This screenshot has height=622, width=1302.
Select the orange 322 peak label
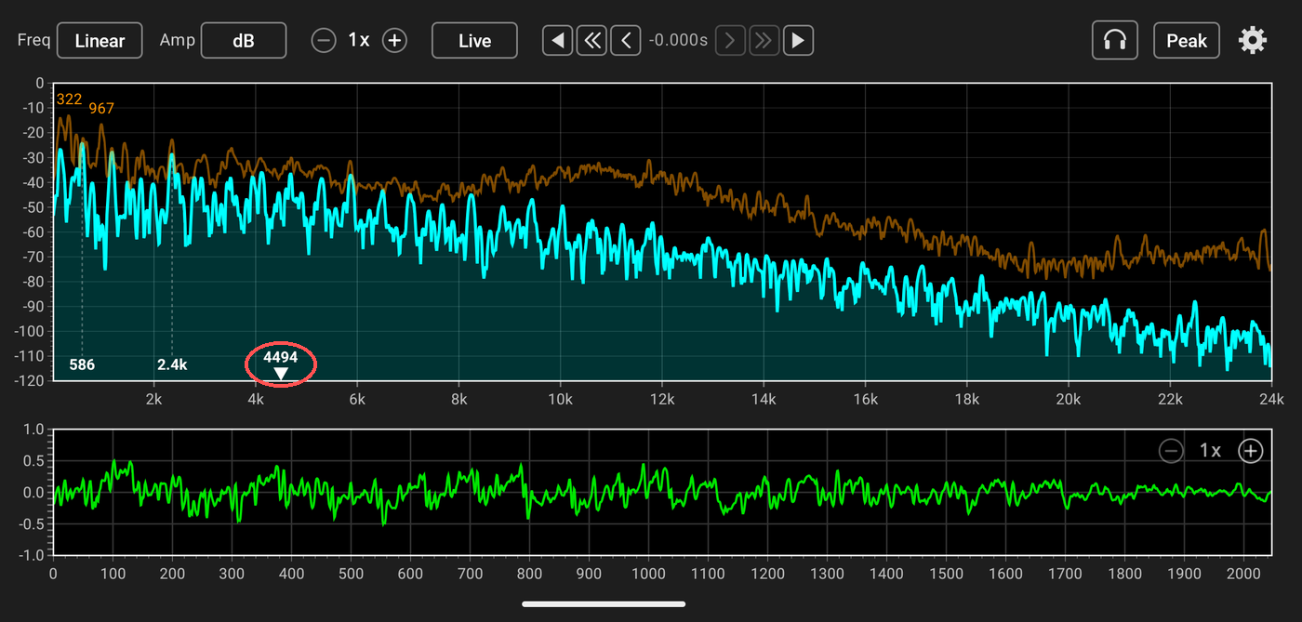pos(69,99)
